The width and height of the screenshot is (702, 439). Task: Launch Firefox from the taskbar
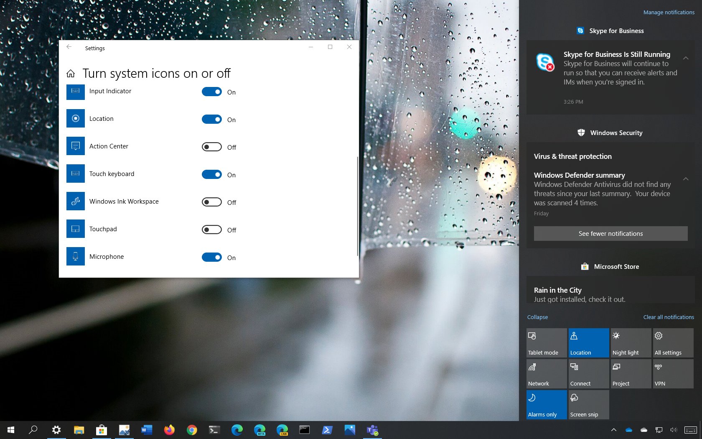coord(169,430)
